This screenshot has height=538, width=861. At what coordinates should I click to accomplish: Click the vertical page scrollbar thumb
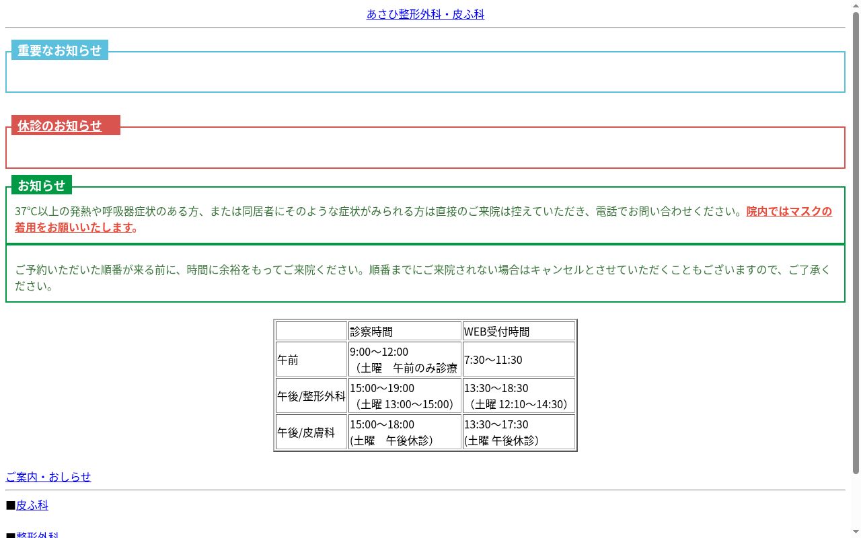click(x=856, y=242)
